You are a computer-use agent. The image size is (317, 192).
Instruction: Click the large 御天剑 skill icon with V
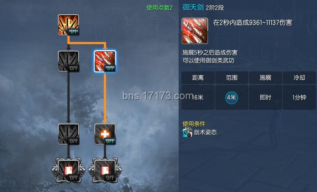point(195,31)
